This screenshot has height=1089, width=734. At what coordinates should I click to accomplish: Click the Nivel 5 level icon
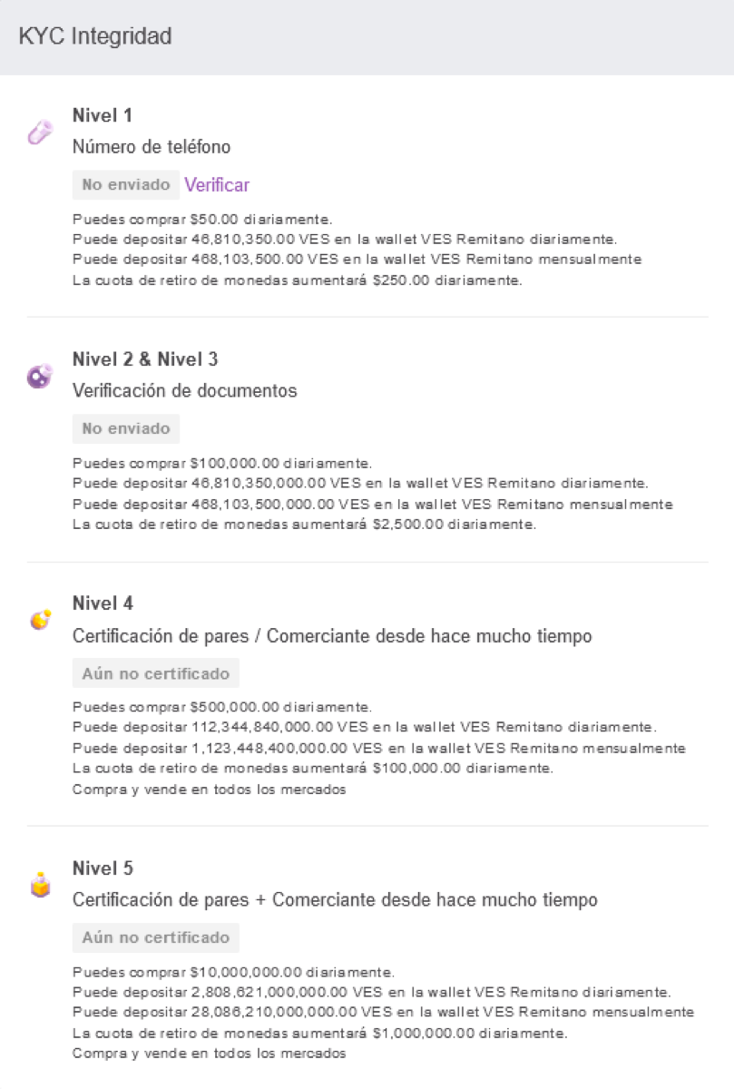(40, 885)
